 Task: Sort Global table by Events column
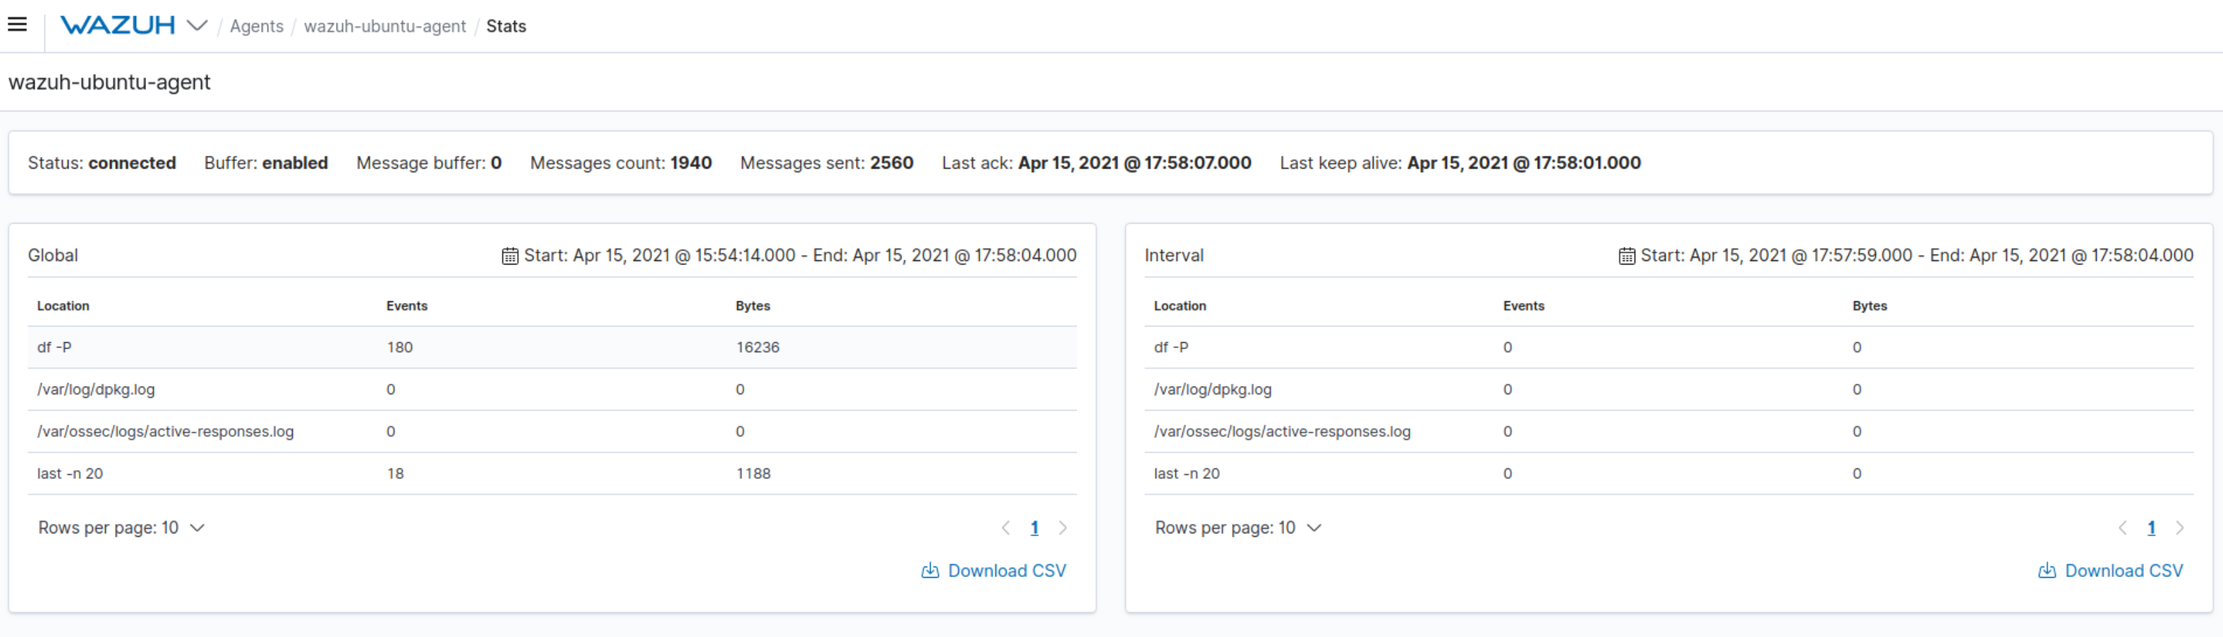coord(406,305)
